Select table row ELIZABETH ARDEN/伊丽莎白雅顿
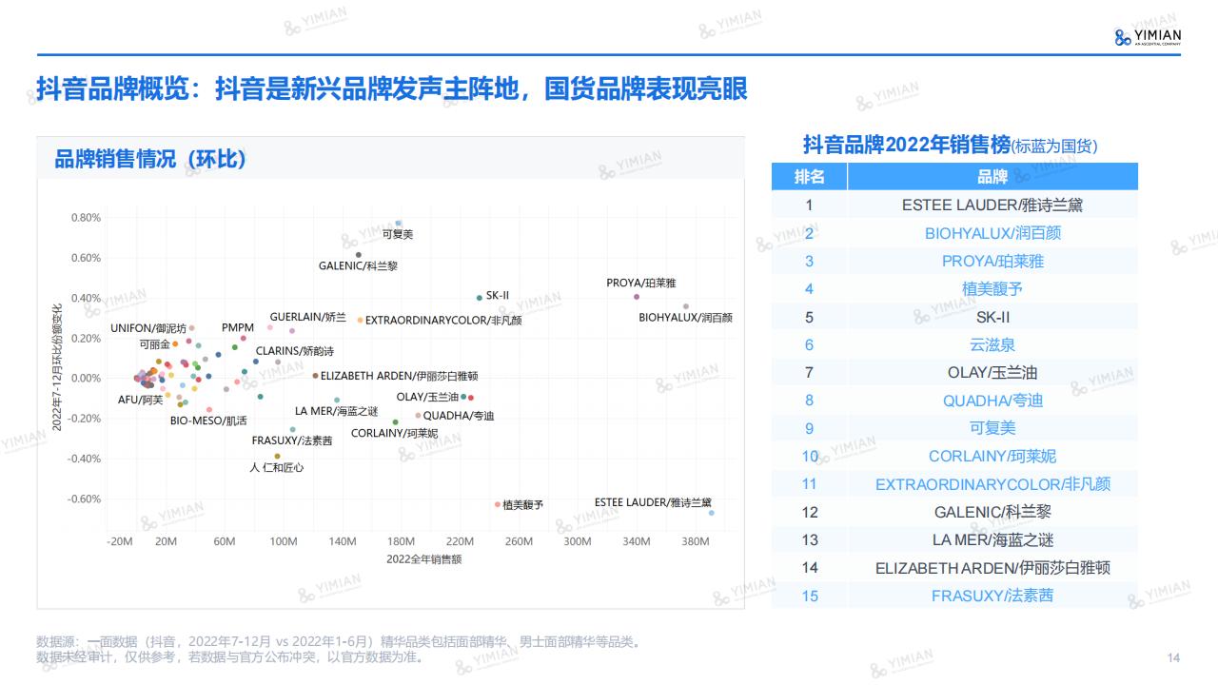The height and width of the screenshot is (685, 1218). click(x=954, y=568)
